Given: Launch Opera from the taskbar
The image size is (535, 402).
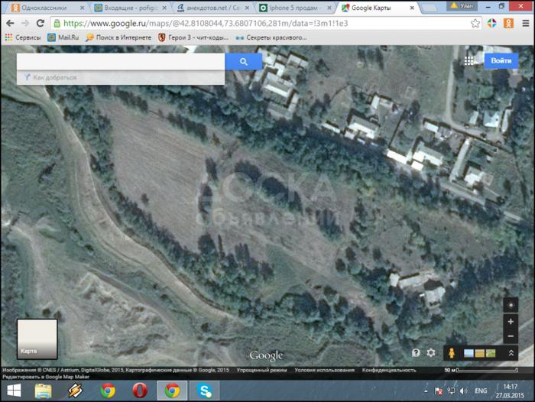Looking at the screenshot, I should coord(140,391).
